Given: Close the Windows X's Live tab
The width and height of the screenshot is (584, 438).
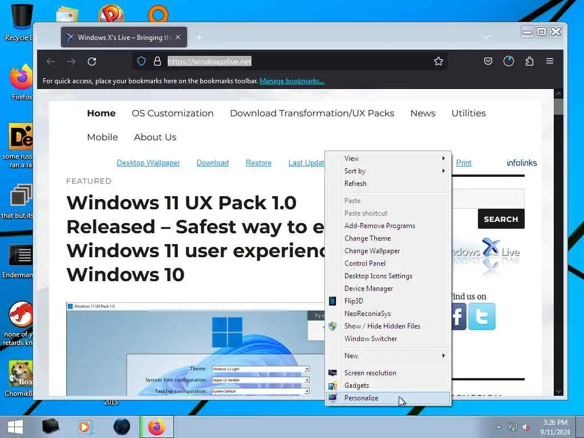Looking at the screenshot, I should (x=178, y=37).
